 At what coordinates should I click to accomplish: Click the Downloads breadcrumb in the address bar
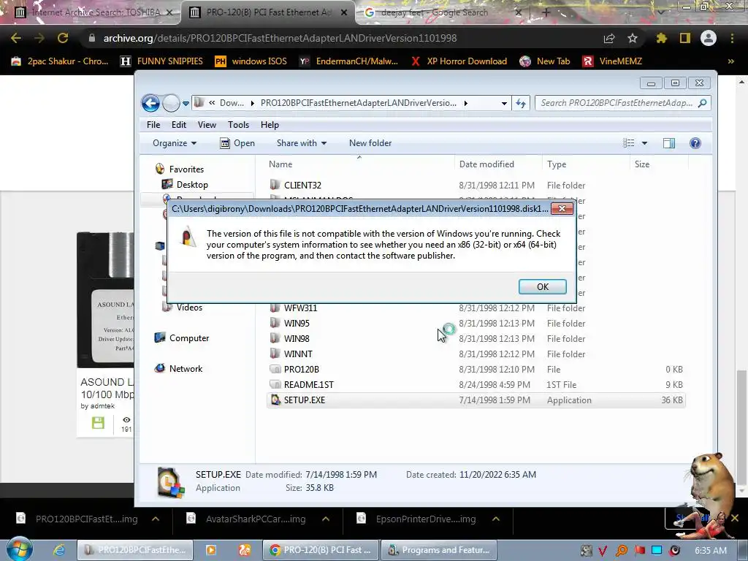tap(232, 103)
